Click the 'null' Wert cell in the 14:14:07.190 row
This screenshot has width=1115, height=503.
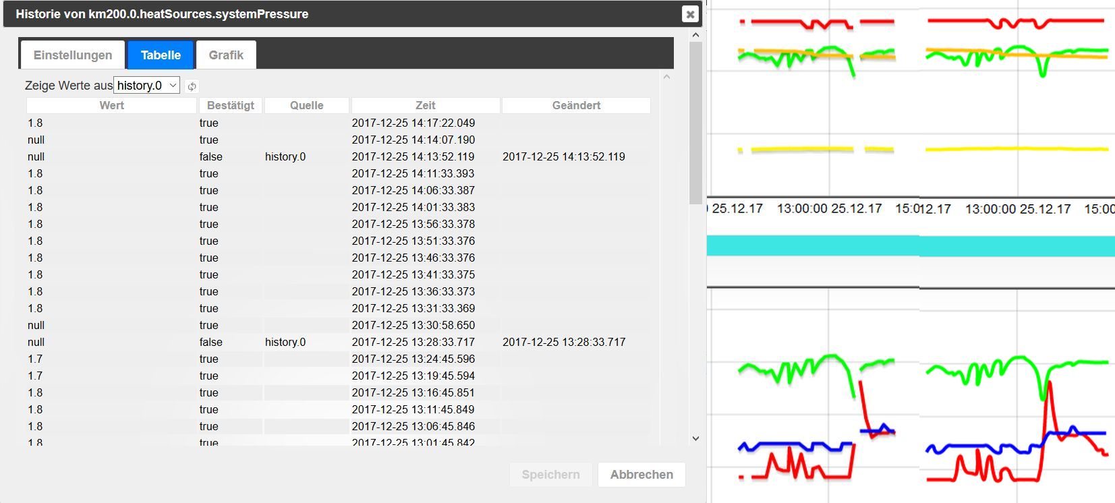click(36, 140)
